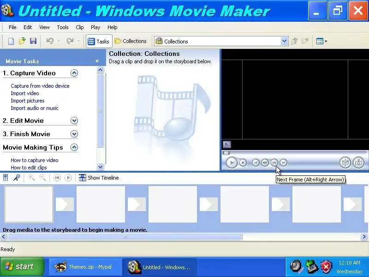Select the first empty storyboard cell

(x=29, y=204)
